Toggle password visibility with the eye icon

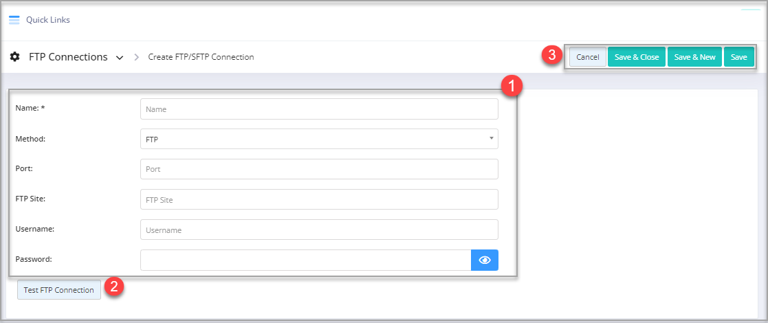[485, 260]
